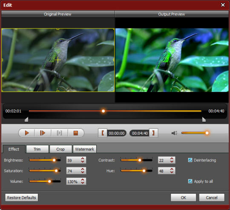Image resolution: width=230 pixels, height=210 pixels.
Task: Click the Restore Defaults button
Action: tap(22, 198)
